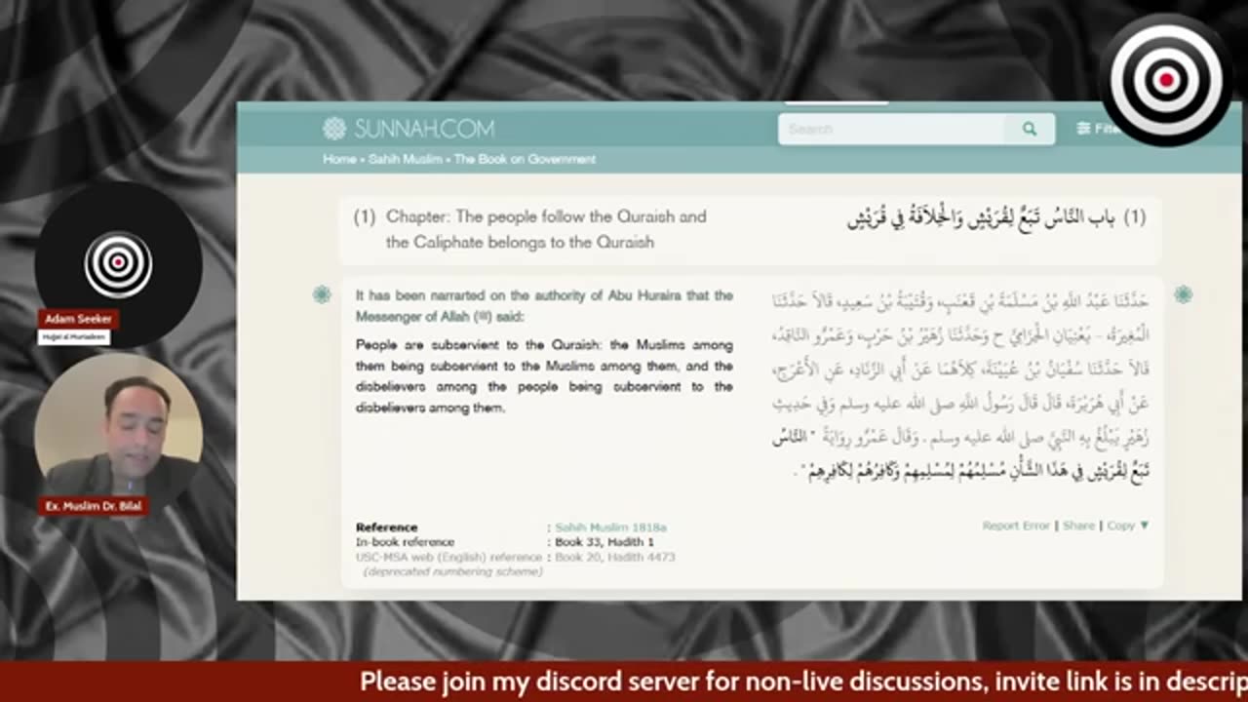Image resolution: width=1248 pixels, height=702 pixels.
Task: Click the left hadith ornament icon
Action: (x=322, y=294)
